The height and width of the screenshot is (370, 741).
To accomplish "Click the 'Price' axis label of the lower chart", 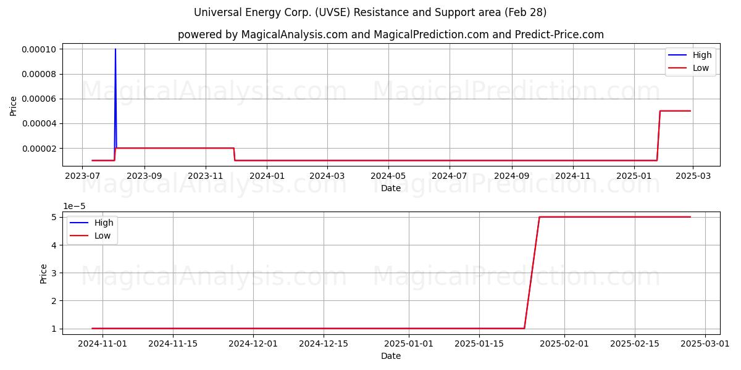I will point(44,273).
